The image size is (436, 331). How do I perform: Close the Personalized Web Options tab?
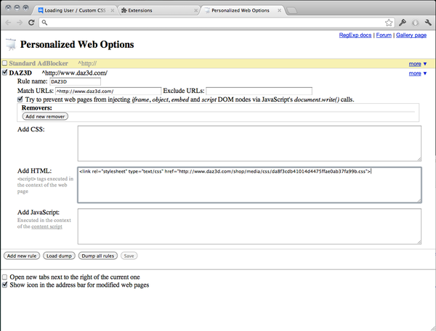tap(279, 11)
